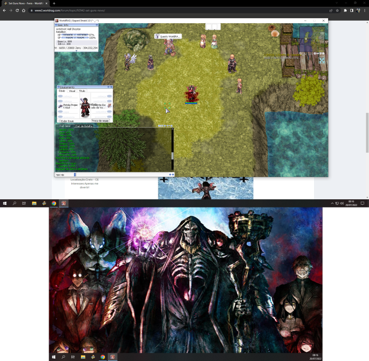Switch to the Título tab in Equipamento

click(82, 91)
